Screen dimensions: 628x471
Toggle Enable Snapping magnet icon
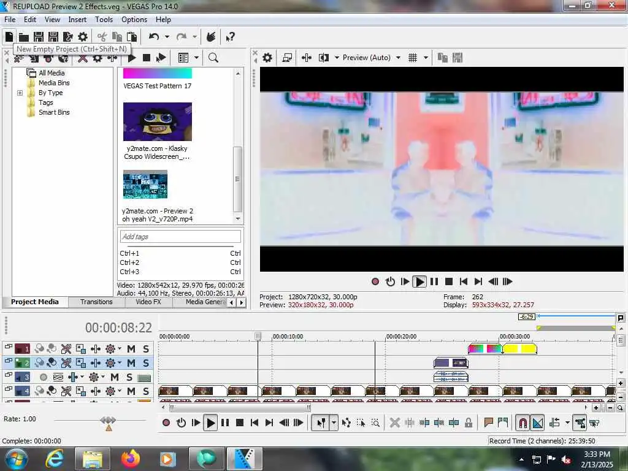point(523,423)
